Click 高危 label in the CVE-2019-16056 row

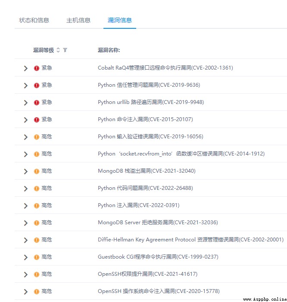tap(47, 137)
